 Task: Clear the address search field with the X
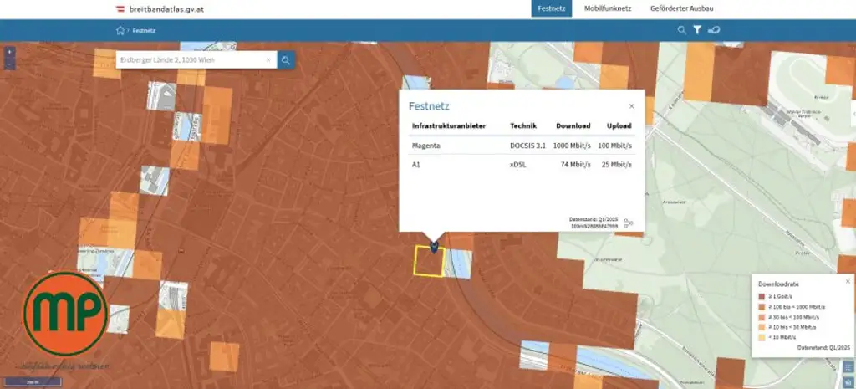pyautogui.click(x=268, y=60)
